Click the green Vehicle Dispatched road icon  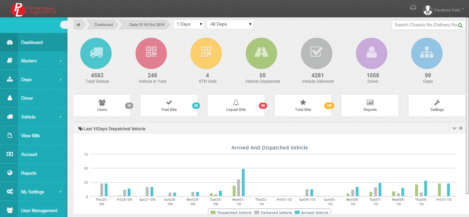pos(261,53)
